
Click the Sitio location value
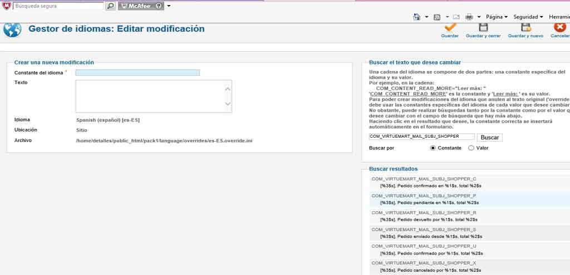click(81, 130)
